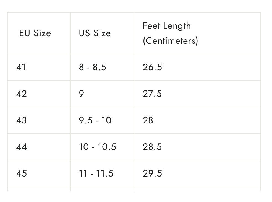Select the US Size column header
The height and width of the screenshot is (202, 272).
pyautogui.click(x=95, y=33)
